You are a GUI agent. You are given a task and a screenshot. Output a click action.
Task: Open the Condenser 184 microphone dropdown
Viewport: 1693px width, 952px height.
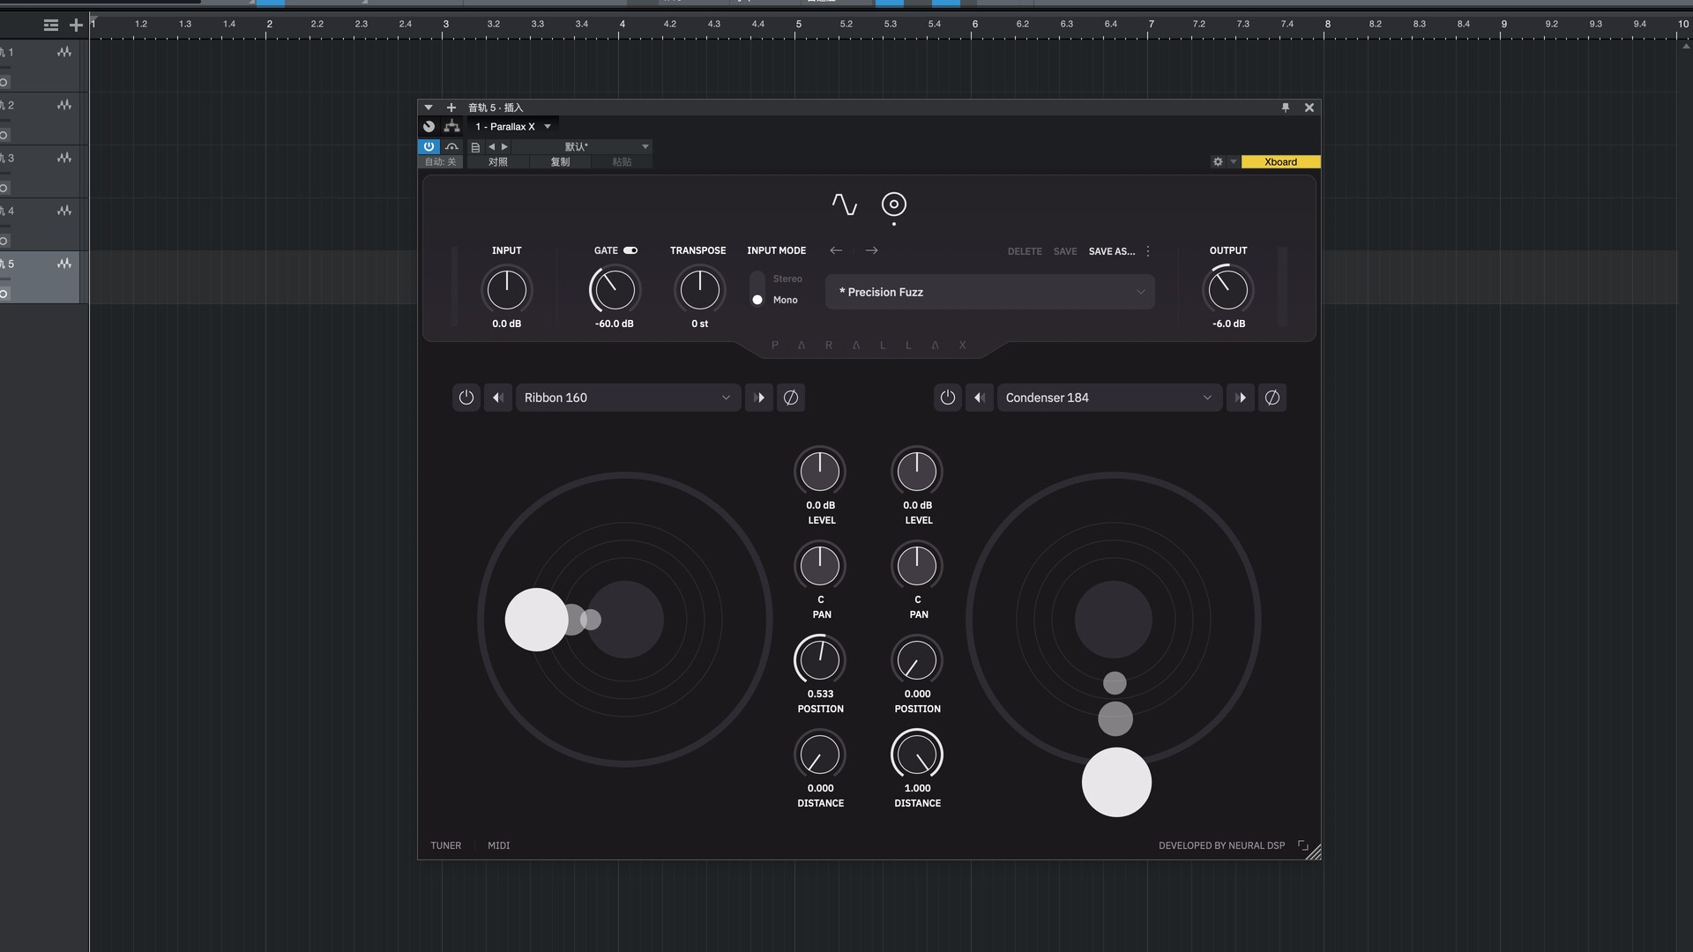pos(1108,398)
